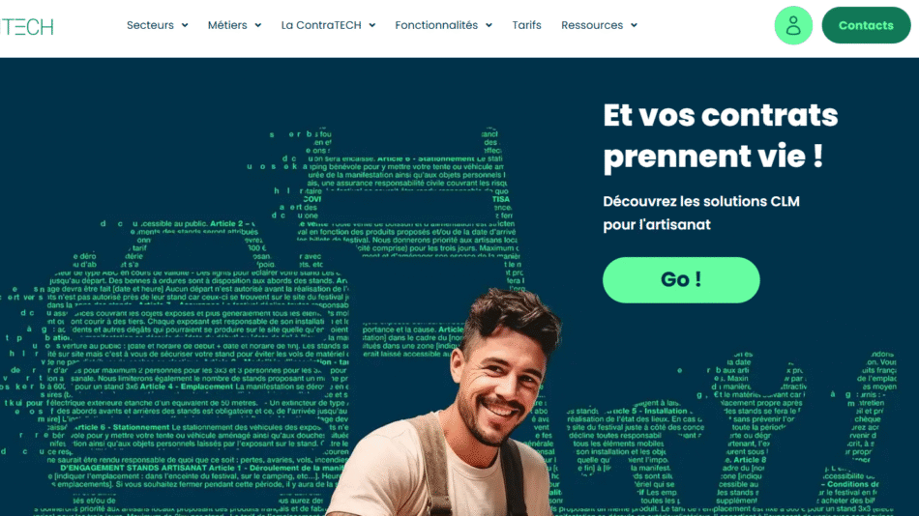Open the Ressources menu label

[x=592, y=25]
